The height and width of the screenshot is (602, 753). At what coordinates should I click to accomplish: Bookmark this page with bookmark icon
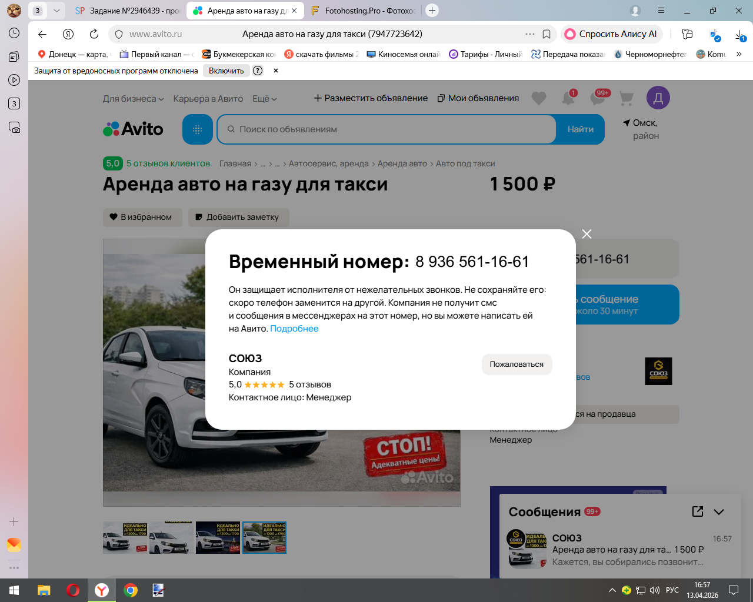[x=547, y=34]
